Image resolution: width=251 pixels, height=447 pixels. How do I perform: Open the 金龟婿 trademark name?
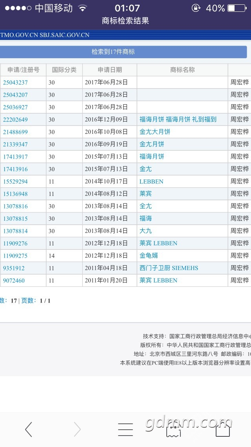tap(149, 255)
